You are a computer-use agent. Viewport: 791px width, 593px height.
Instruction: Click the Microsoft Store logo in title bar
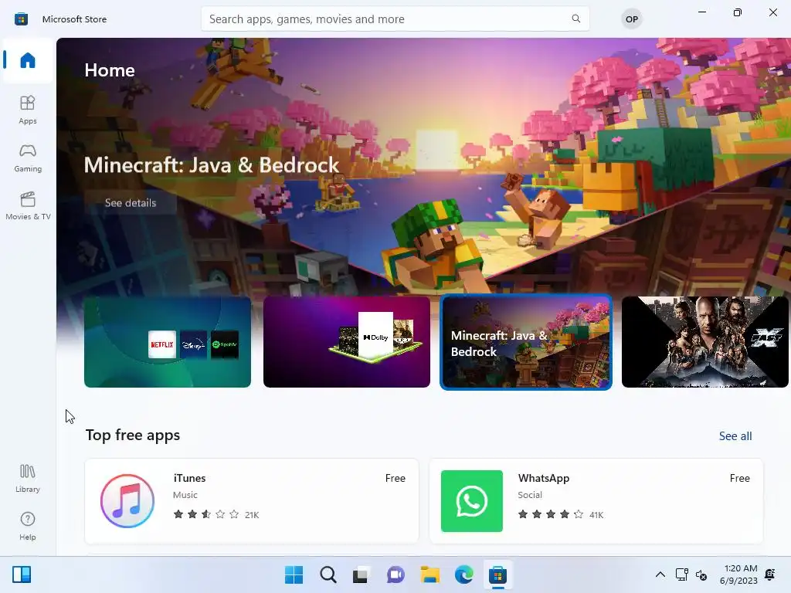pyautogui.click(x=21, y=19)
